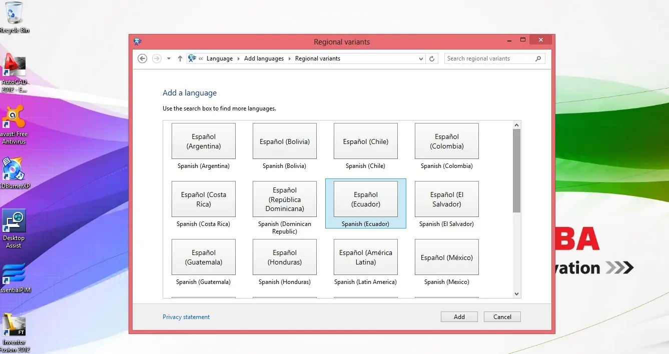Screen dimensions: 669x354
Task: Open Inventor Fusion 2012 shortcut
Action: tap(14, 332)
